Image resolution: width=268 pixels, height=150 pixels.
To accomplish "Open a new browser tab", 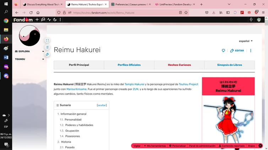I will (201, 5).
